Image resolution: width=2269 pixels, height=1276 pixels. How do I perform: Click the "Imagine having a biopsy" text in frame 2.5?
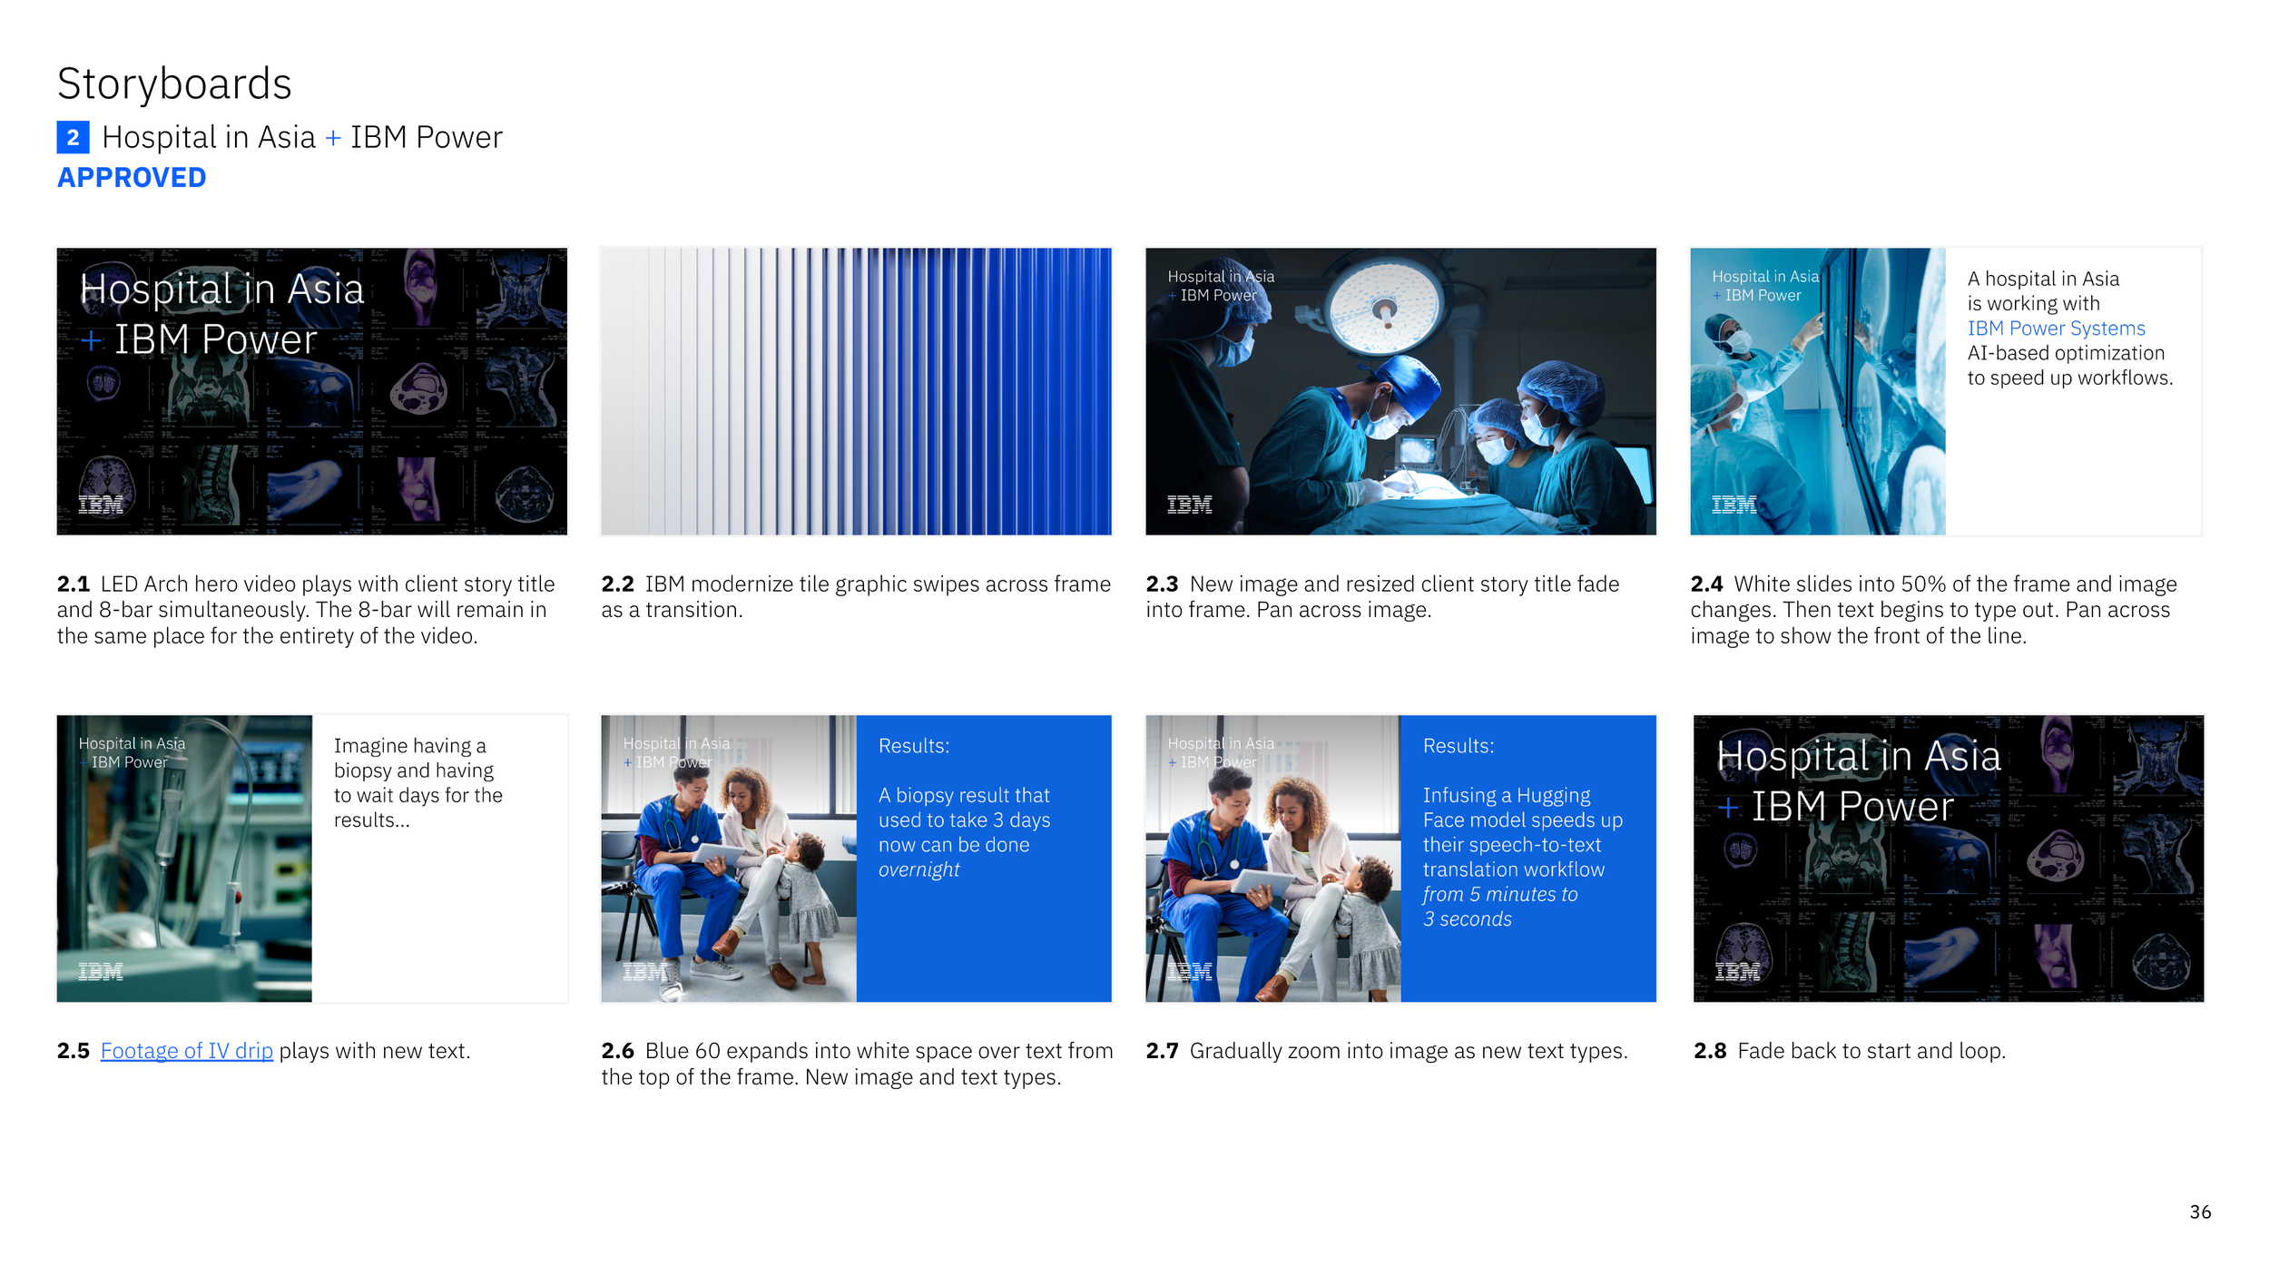417,782
